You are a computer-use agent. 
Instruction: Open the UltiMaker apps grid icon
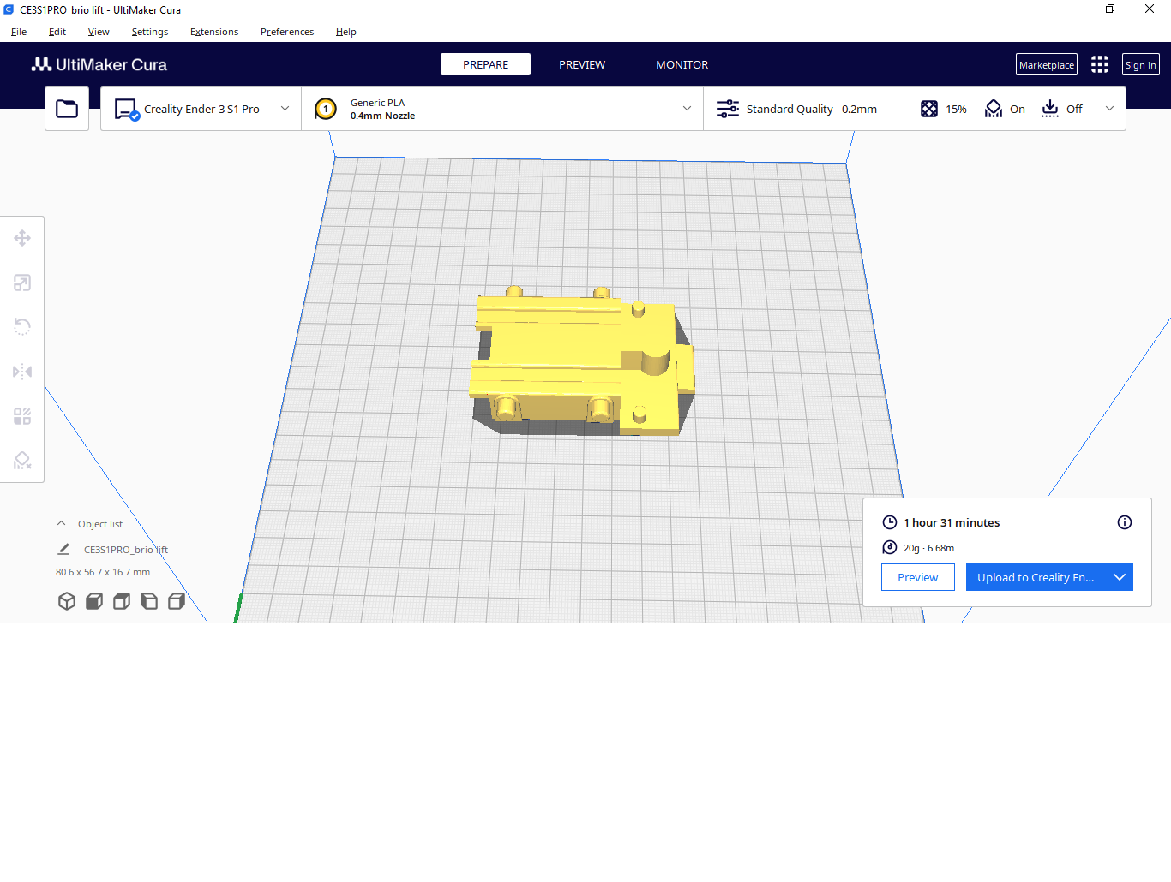tap(1100, 64)
